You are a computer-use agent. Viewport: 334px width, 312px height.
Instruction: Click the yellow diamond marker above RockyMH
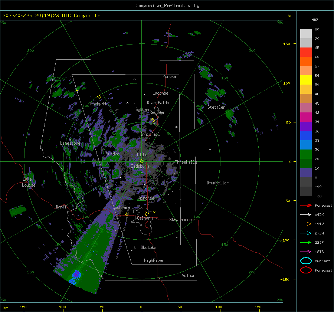pyautogui.click(x=99, y=97)
